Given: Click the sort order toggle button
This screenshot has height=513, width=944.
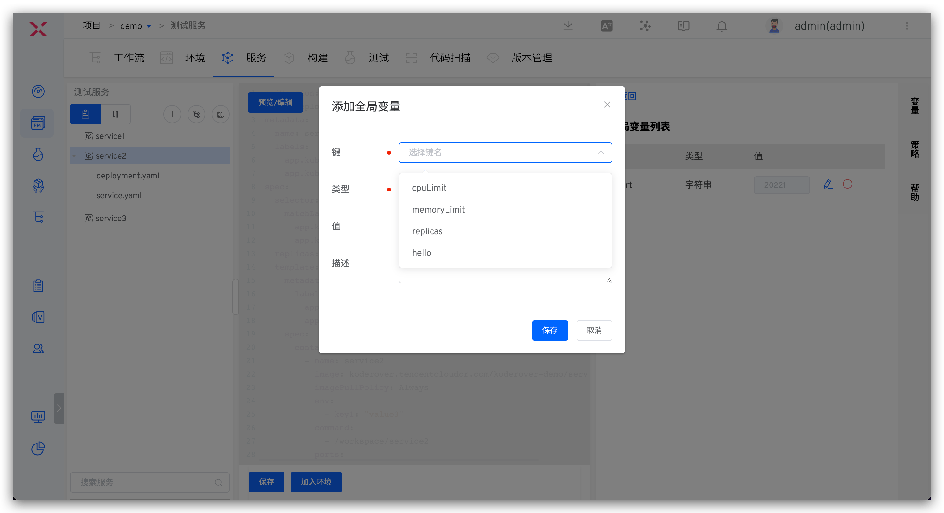Looking at the screenshot, I should click(x=115, y=114).
